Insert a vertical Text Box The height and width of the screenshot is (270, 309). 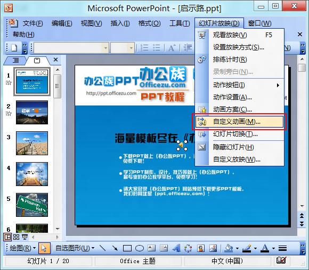pos(164,248)
